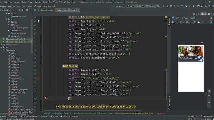Click Apply Changes and Restart Activity icon
214x120 pixels.
[167, 6]
